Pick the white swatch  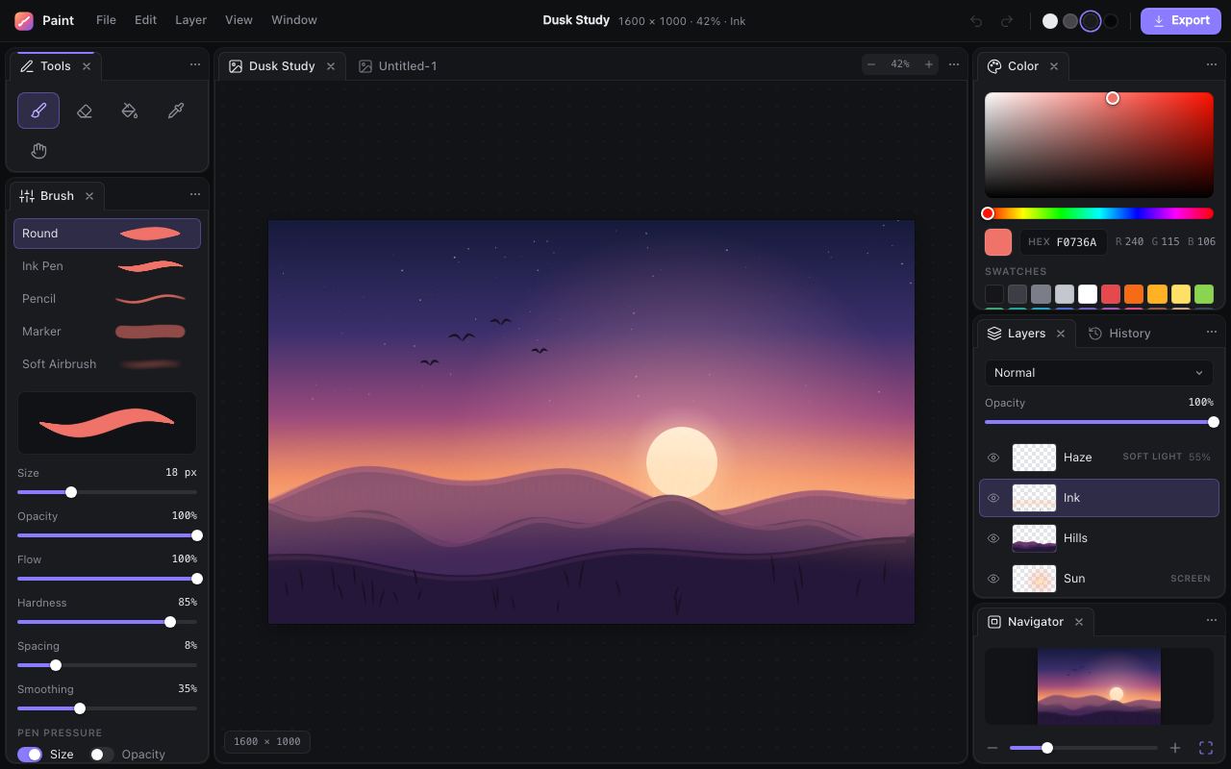click(x=1088, y=294)
